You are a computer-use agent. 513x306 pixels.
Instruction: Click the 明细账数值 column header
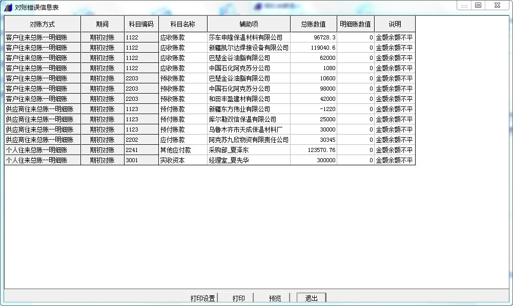click(x=355, y=24)
